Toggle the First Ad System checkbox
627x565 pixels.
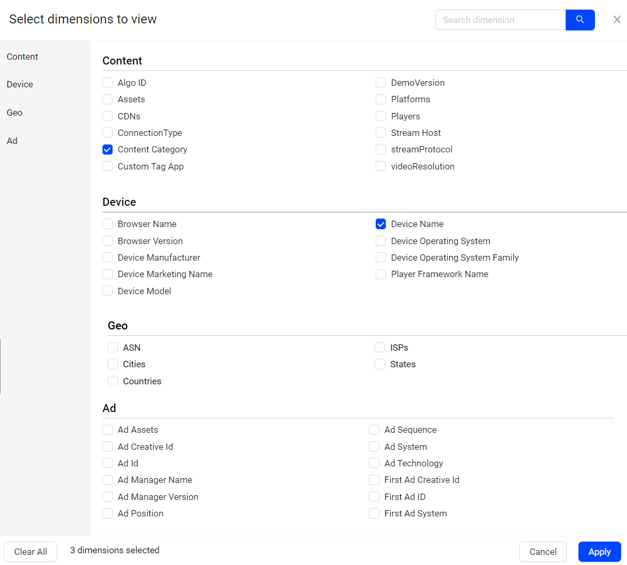375,513
